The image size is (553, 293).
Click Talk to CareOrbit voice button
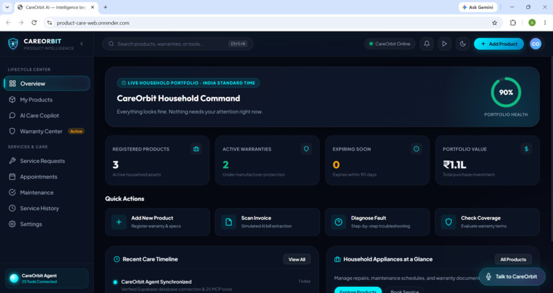[x=512, y=277]
